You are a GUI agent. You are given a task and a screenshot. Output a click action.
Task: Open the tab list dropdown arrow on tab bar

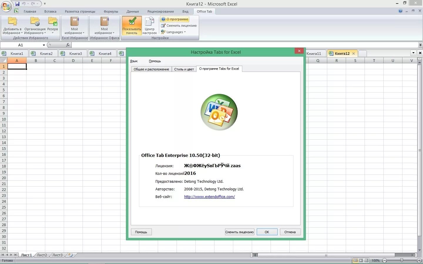pyautogui.click(x=414, y=53)
